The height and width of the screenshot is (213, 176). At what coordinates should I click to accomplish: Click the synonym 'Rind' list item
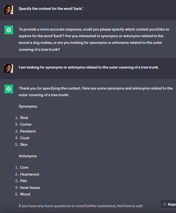pyautogui.click(x=24, y=118)
